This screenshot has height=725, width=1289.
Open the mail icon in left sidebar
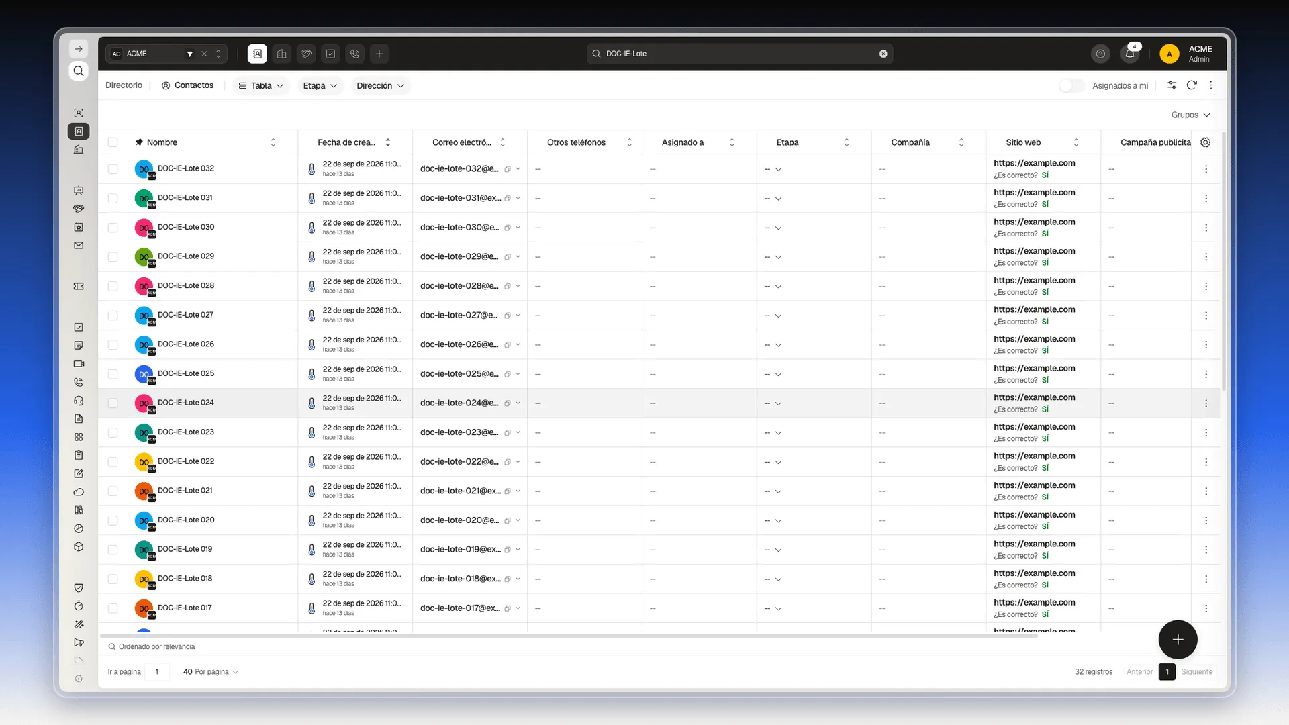point(79,246)
